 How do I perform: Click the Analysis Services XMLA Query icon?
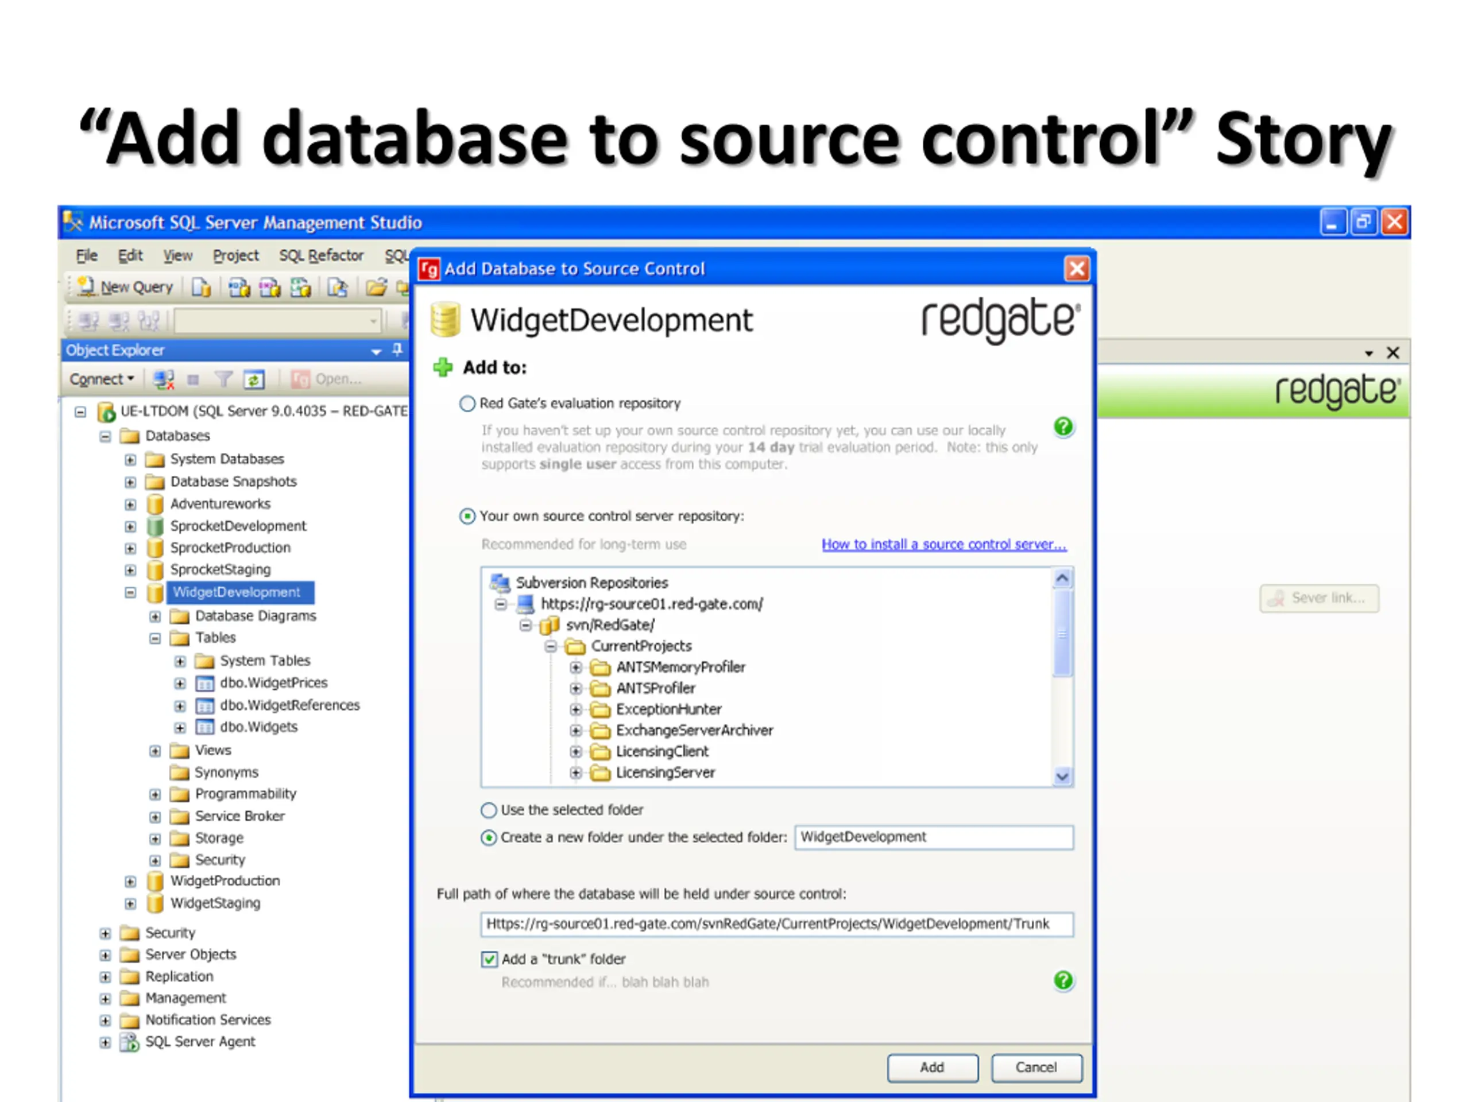[300, 287]
